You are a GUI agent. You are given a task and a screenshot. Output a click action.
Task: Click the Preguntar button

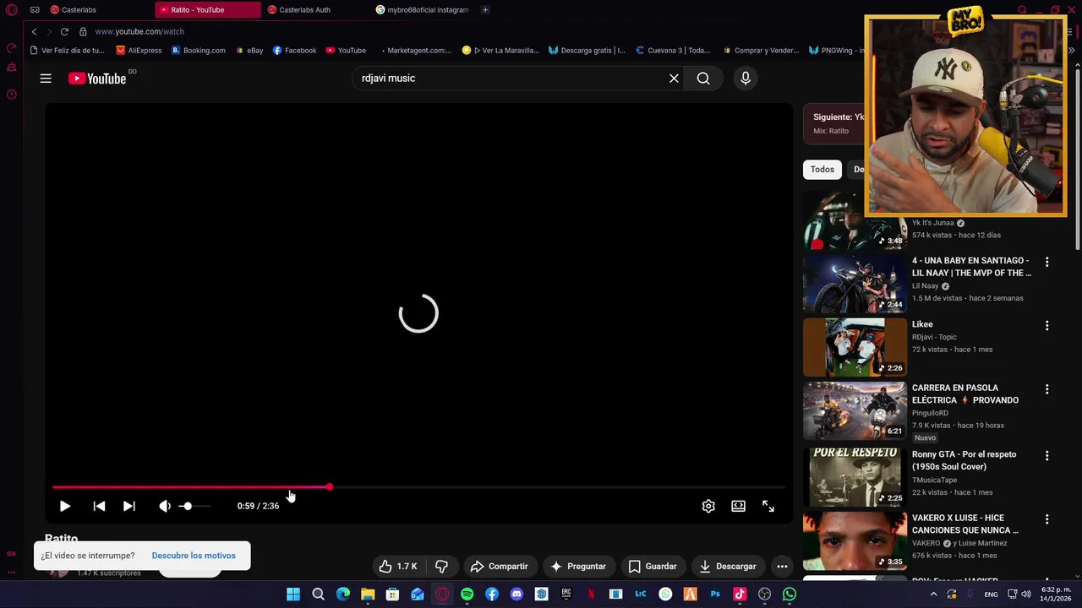pyautogui.click(x=578, y=567)
